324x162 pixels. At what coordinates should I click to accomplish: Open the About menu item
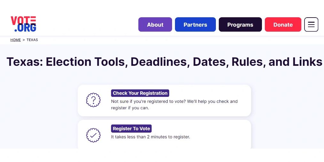pos(155,25)
